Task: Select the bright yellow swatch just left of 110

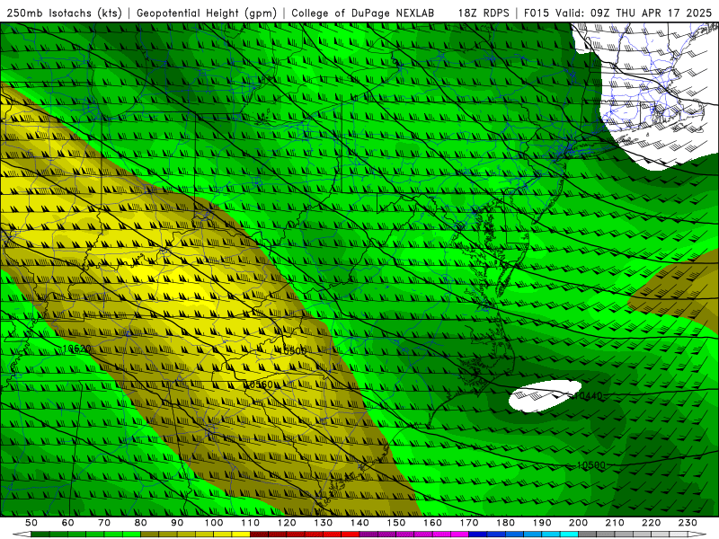Action: tap(241, 535)
